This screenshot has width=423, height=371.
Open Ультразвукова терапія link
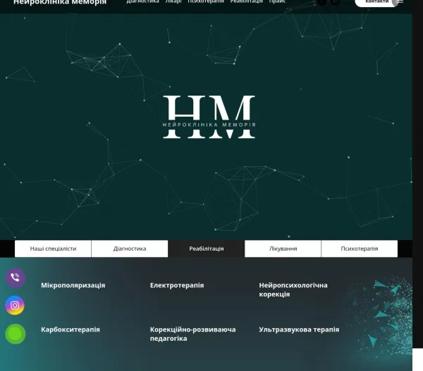[x=299, y=329]
